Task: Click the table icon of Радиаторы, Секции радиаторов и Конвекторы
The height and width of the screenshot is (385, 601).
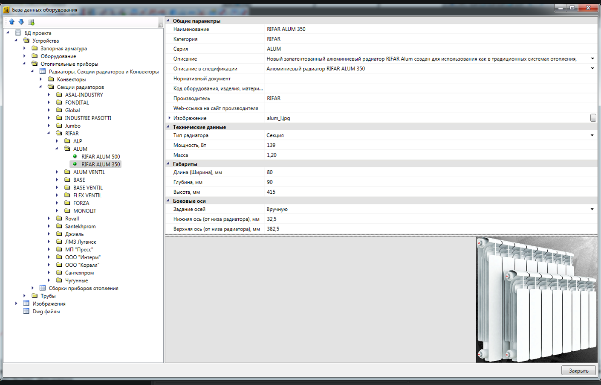Action: (42, 72)
